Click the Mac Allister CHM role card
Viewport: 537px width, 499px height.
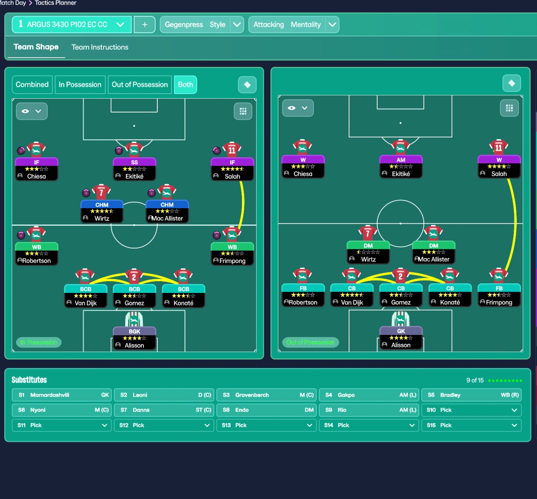[167, 212]
